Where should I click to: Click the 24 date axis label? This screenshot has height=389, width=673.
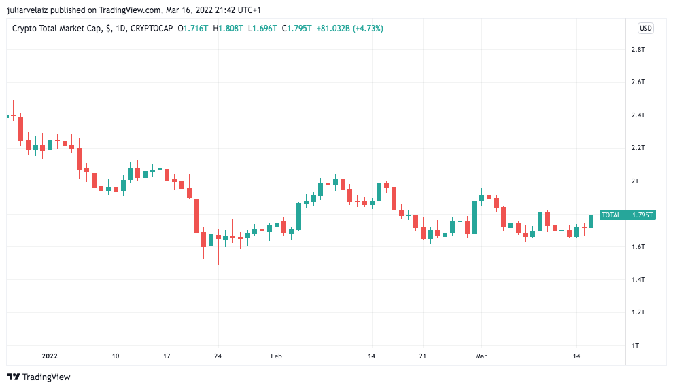(218, 356)
